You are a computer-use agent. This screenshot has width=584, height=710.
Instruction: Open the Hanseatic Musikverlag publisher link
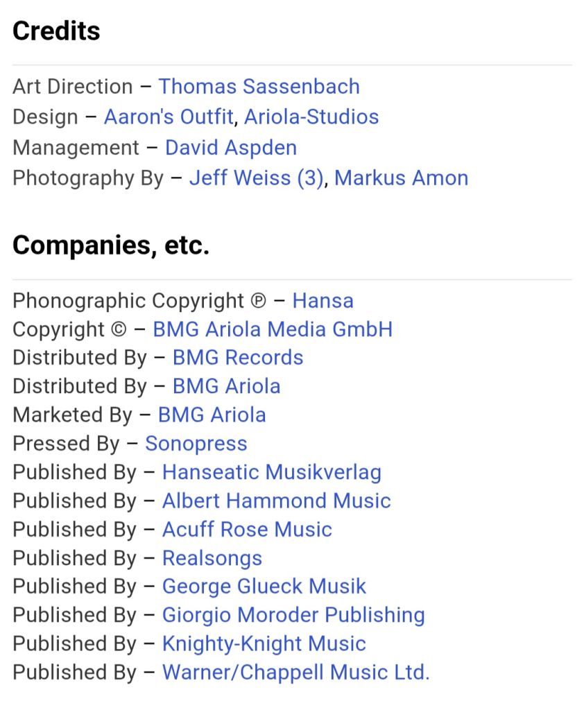pos(271,472)
